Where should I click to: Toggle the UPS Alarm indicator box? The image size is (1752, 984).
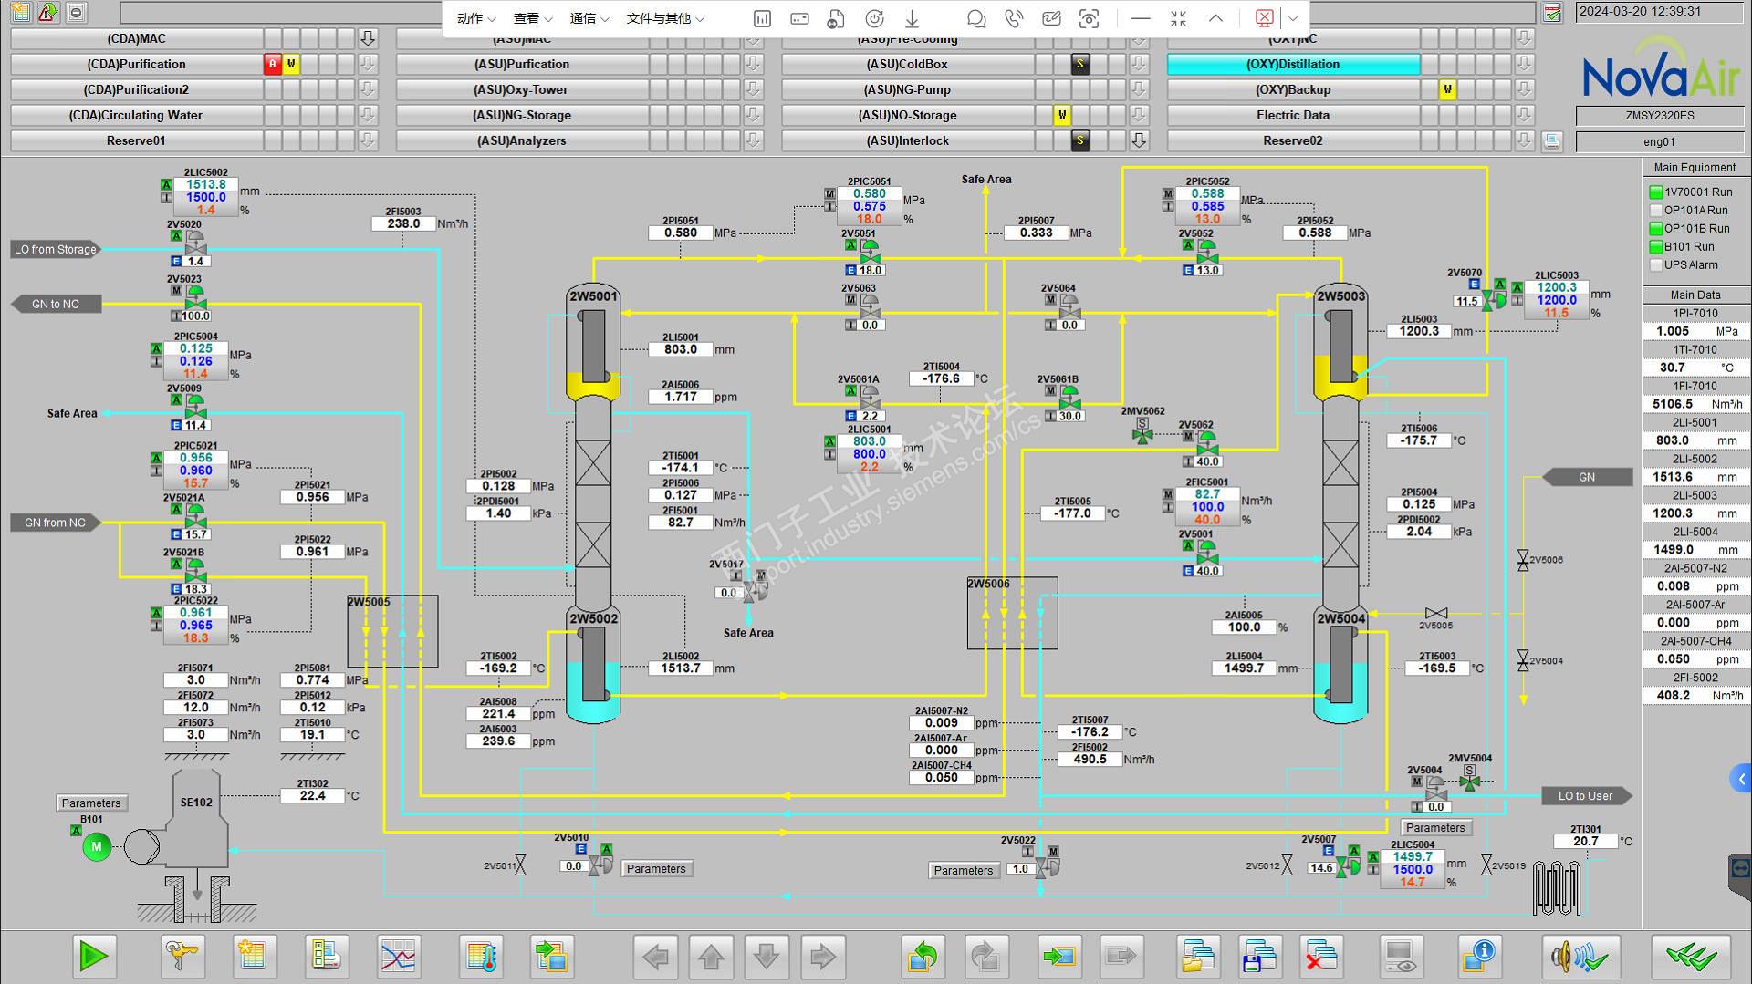tap(1656, 265)
